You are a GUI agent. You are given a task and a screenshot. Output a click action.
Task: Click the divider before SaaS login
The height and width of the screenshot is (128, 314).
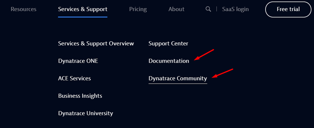coord(216,9)
